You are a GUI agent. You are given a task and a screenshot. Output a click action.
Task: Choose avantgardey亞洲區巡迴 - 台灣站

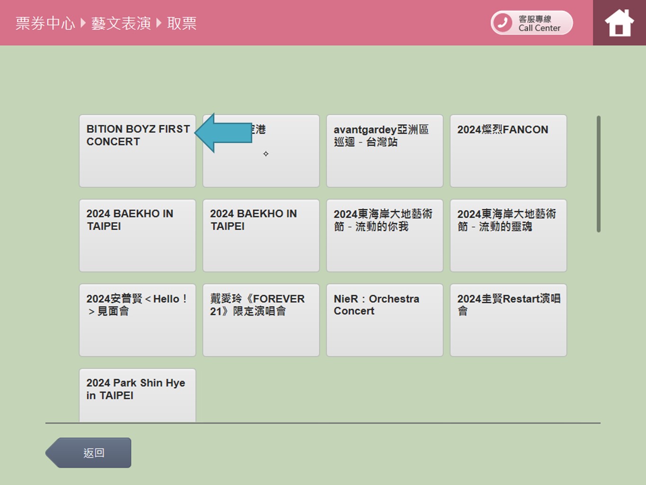pos(384,151)
